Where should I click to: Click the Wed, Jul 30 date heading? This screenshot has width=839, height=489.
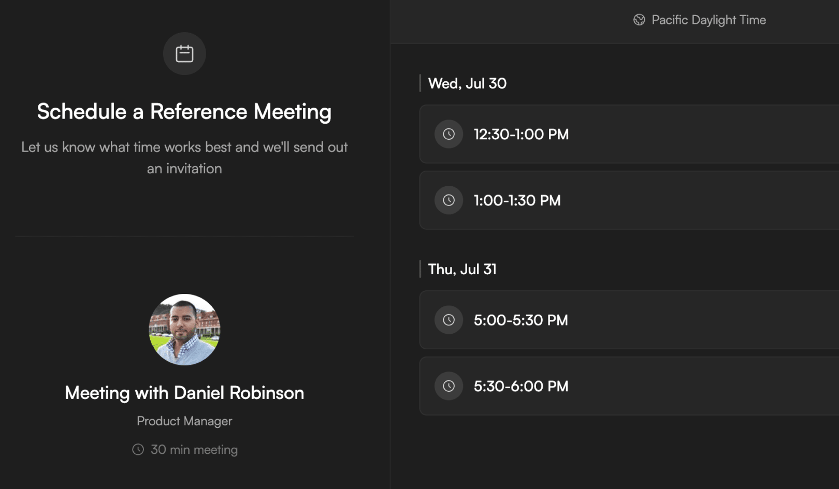point(467,83)
